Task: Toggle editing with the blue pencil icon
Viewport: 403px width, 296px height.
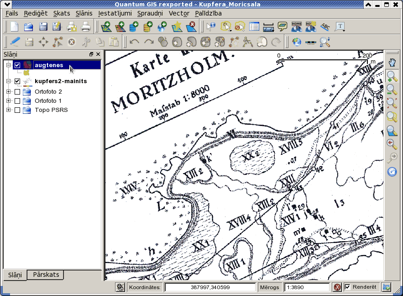Action: 15,42
